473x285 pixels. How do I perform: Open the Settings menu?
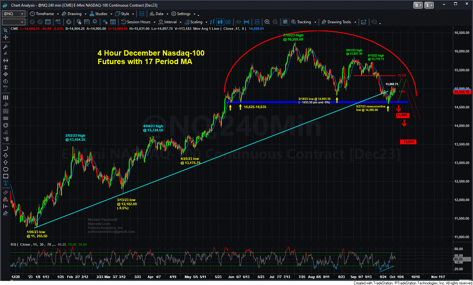tap(181, 14)
